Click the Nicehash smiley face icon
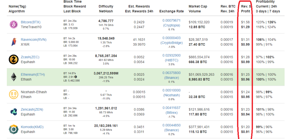This screenshot has width=288, height=139. 13,94
